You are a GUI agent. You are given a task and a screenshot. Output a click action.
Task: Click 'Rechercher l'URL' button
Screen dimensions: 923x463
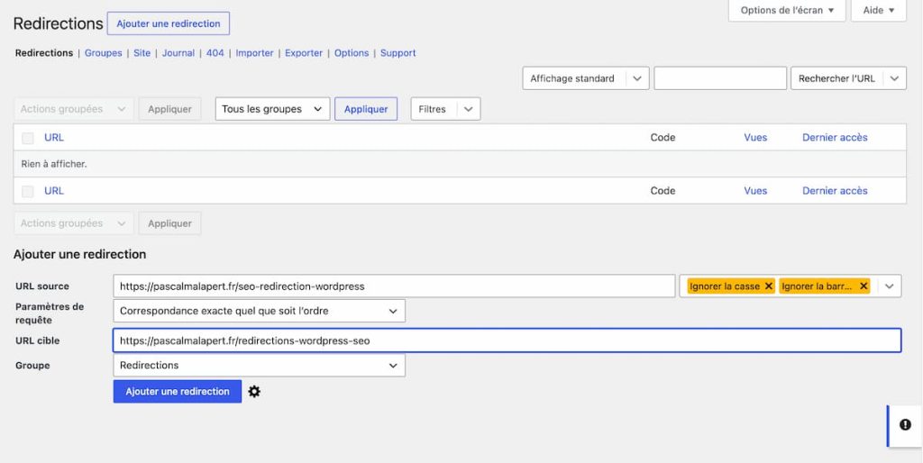tap(836, 78)
